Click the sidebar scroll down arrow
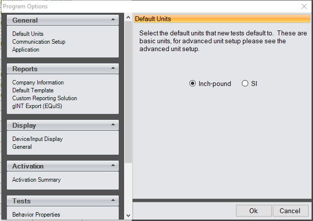Viewport: 313px width, 221px height. (x=129, y=216)
